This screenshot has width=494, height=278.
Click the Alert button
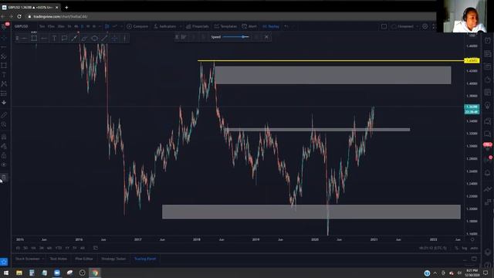pyautogui.click(x=249, y=26)
